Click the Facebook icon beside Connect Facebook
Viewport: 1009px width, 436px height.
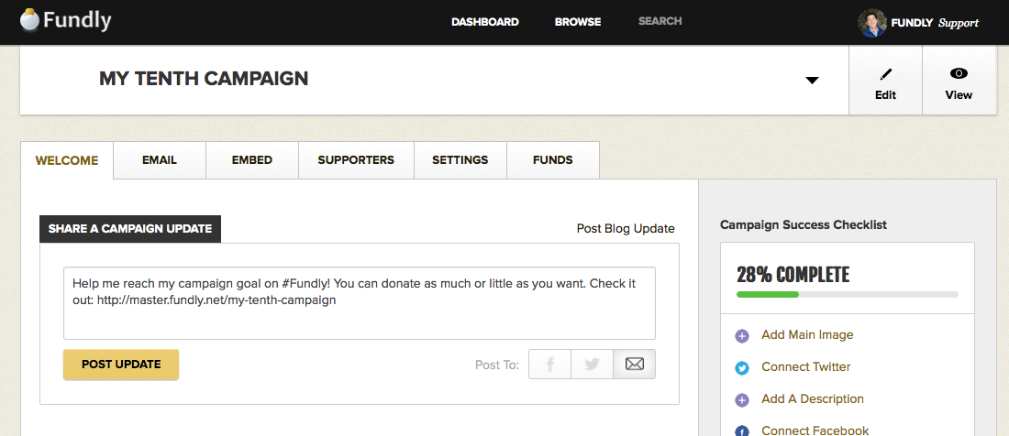tap(742, 431)
